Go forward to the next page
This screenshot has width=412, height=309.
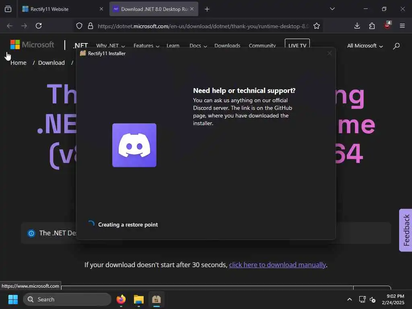24,26
